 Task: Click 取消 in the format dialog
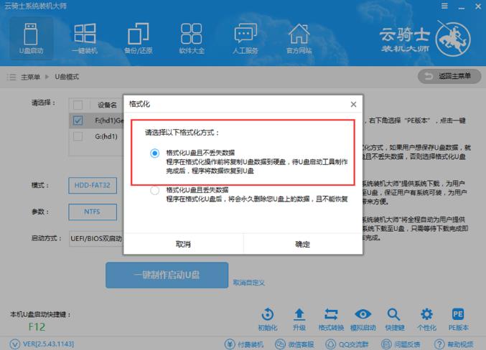[x=183, y=244]
